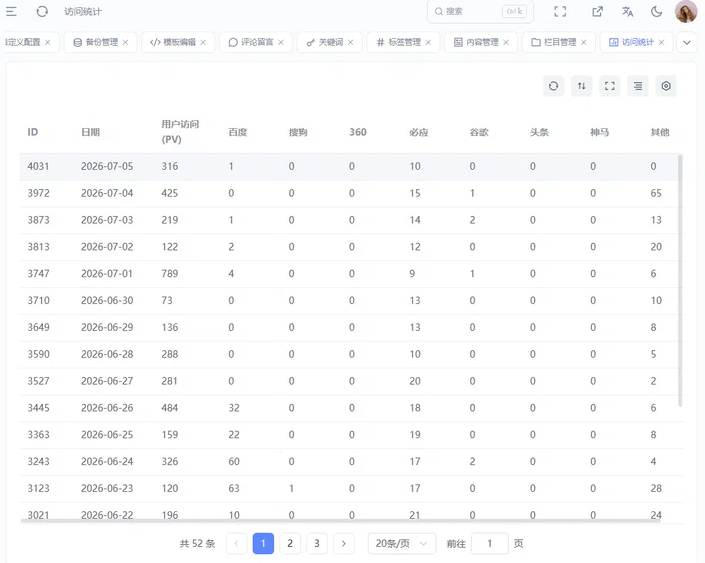Viewport: 705px width, 563px height.
Task: Go to previous page arrow
Action: click(x=237, y=544)
